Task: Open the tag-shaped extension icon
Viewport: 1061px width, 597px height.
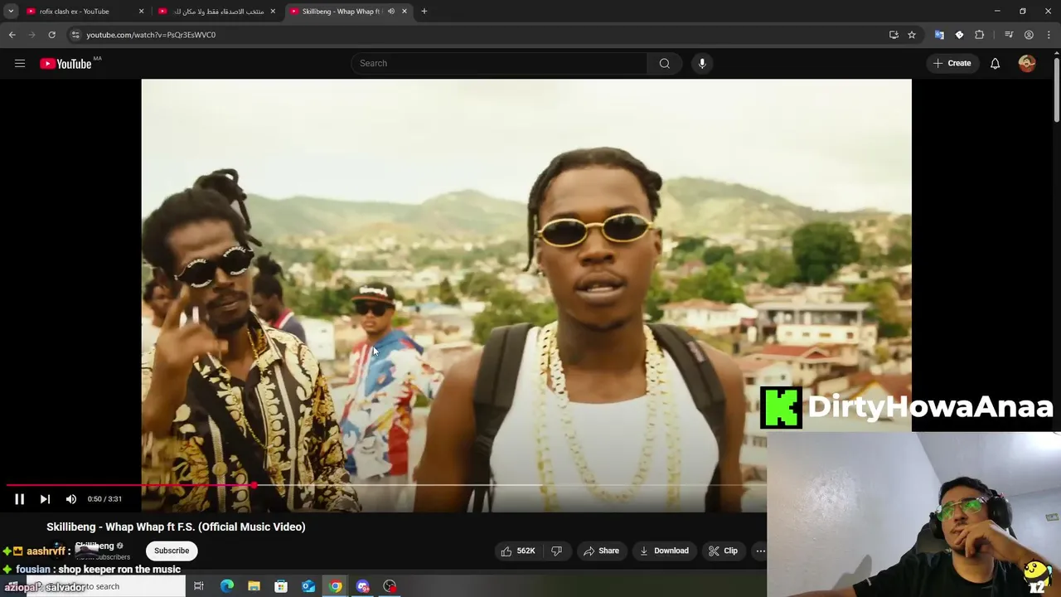Action: (x=959, y=35)
